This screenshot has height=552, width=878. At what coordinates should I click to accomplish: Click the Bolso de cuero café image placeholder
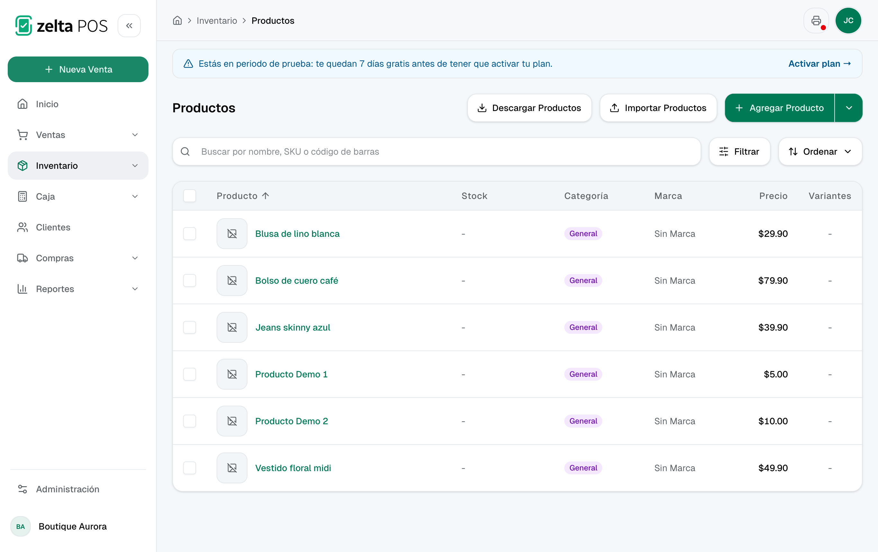[232, 280]
